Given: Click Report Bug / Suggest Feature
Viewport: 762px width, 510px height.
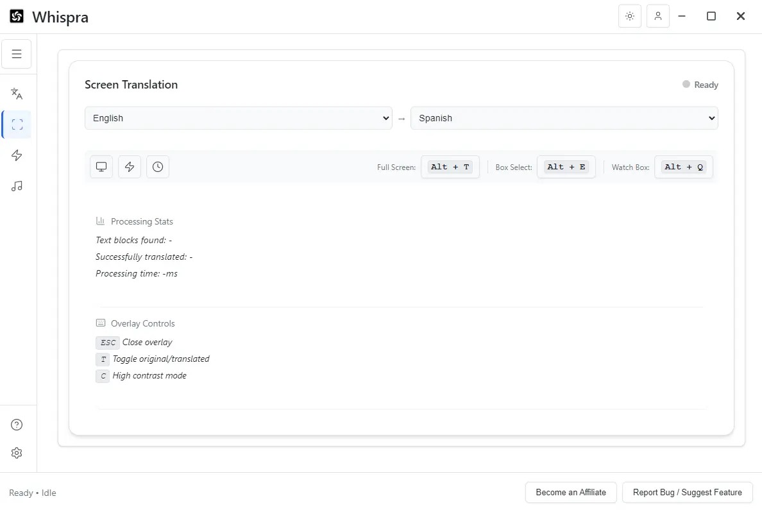Looking at the screenshot, I should [x=687, y=492].
